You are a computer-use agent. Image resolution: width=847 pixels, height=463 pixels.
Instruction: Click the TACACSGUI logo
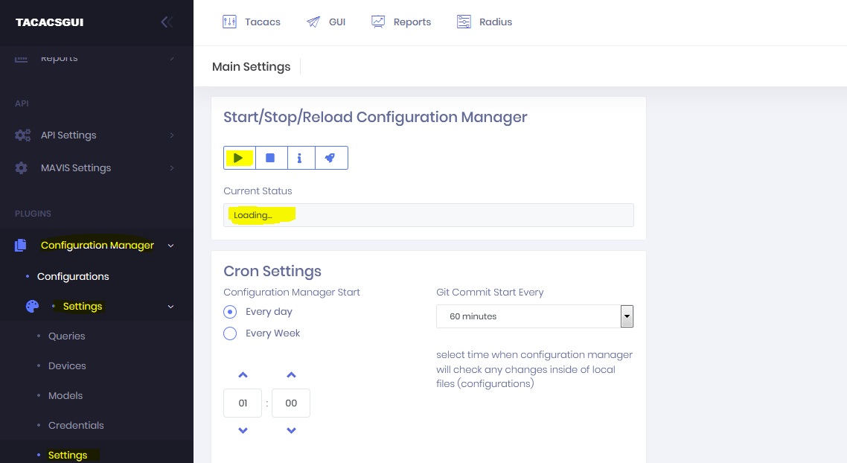click(50, 22)
